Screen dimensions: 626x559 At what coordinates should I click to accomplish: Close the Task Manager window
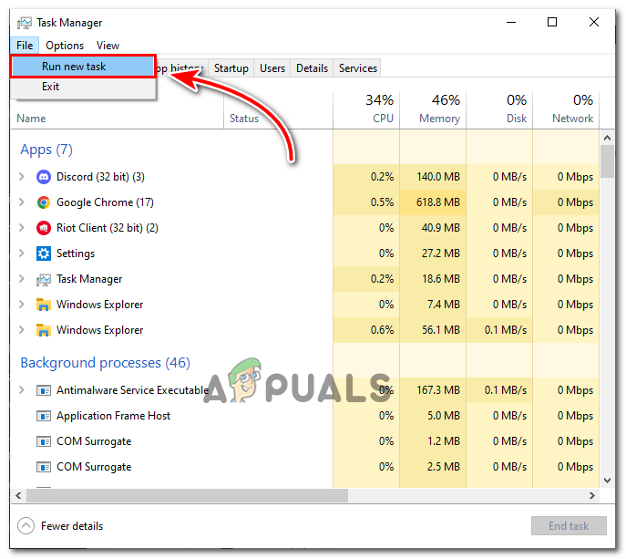click(x=594, y=23)
